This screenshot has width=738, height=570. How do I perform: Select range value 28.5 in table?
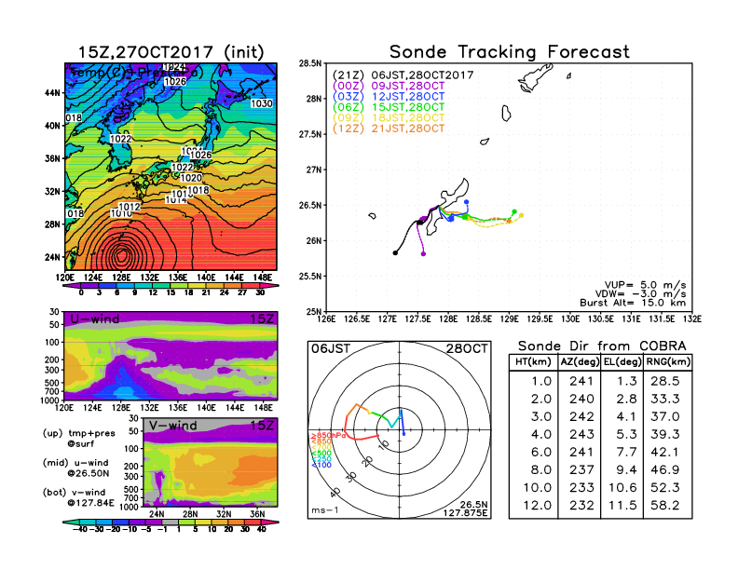(665, 381)
